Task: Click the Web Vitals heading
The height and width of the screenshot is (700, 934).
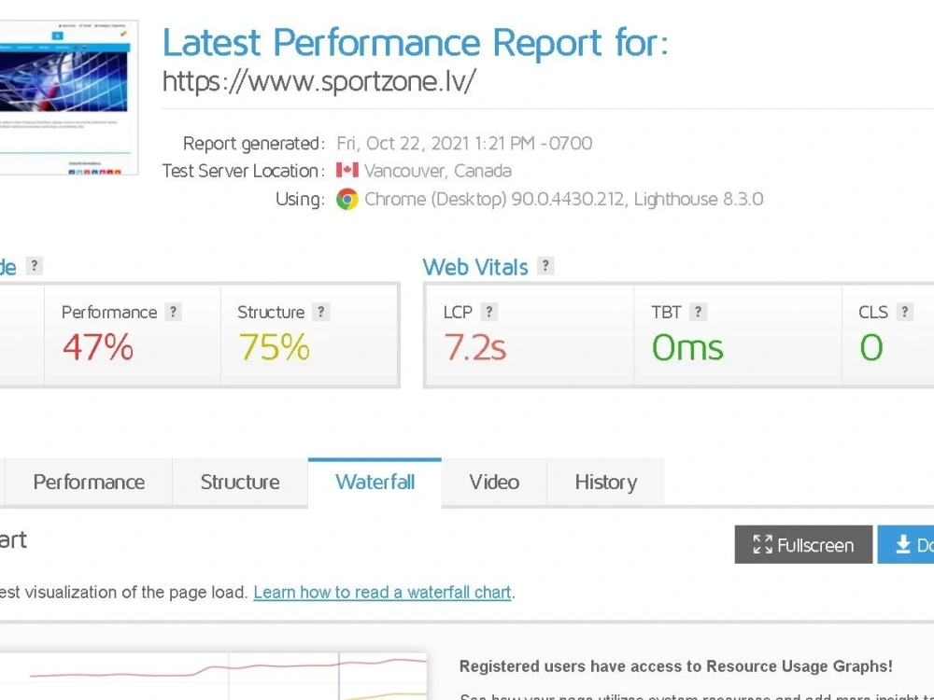Action: tap(475, 267)
